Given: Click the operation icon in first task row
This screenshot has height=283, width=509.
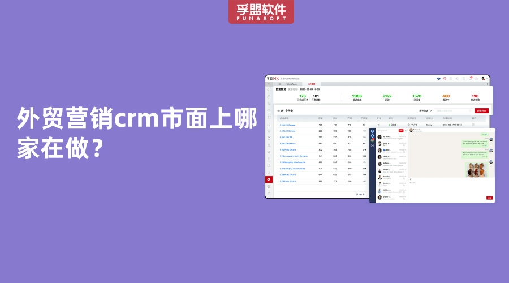Looking at the screenshot, I should pos(473,125).
